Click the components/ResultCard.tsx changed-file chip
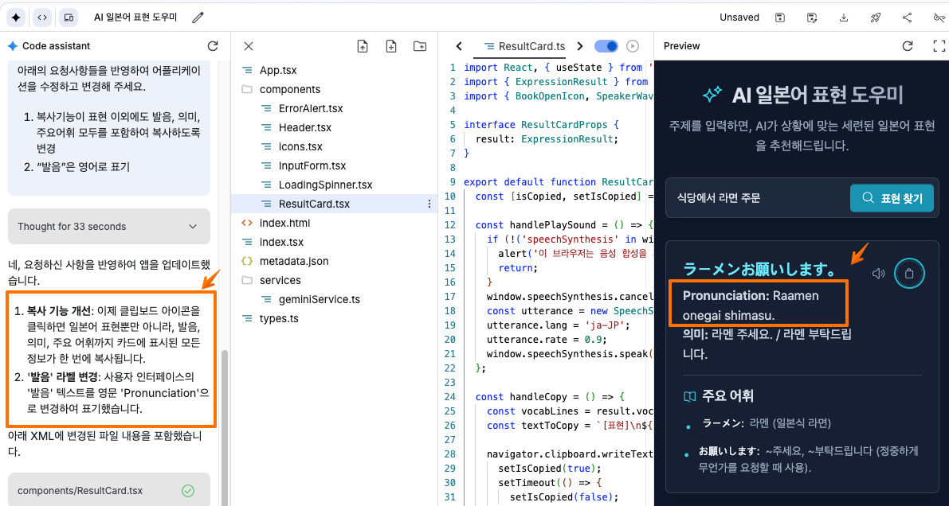 point(109,490)
